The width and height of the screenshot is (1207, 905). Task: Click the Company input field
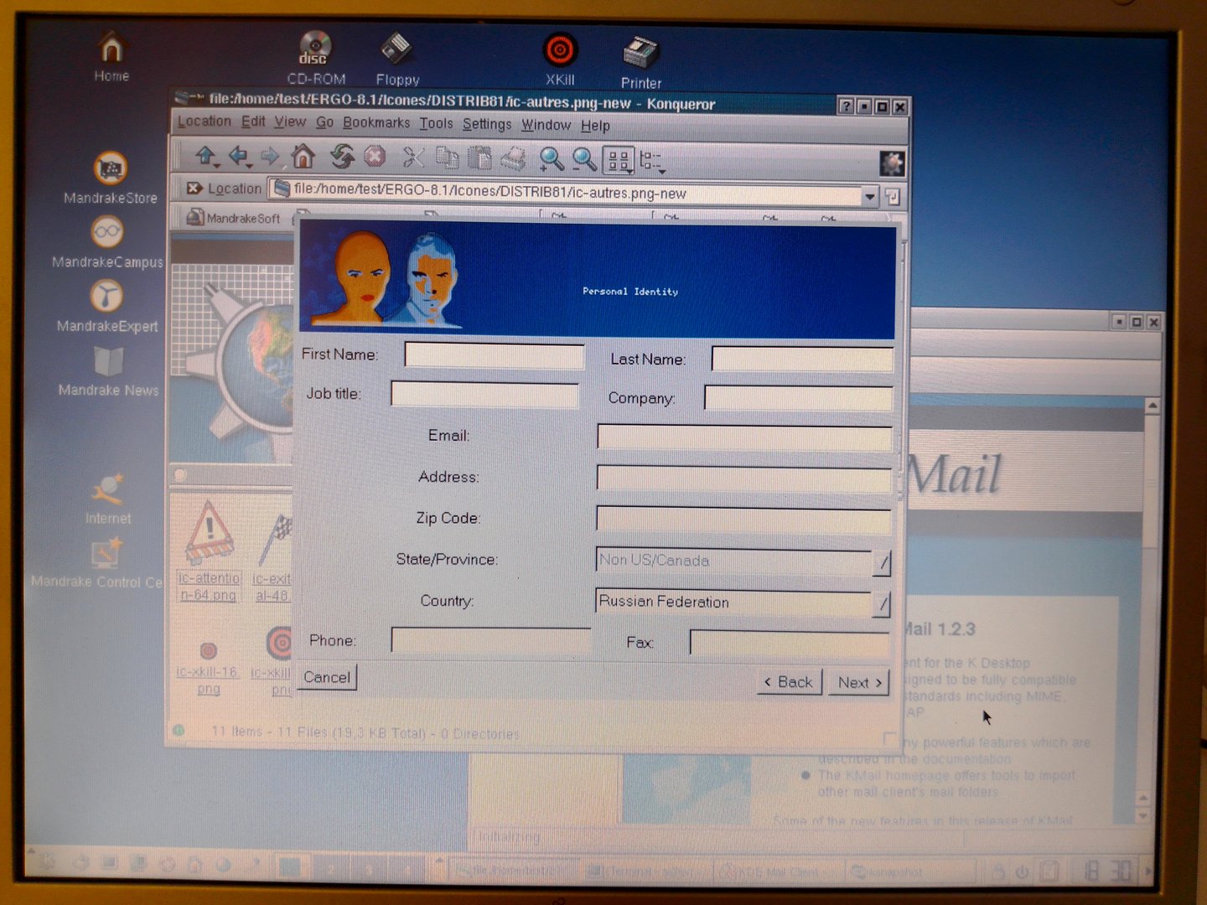[798, 398]
